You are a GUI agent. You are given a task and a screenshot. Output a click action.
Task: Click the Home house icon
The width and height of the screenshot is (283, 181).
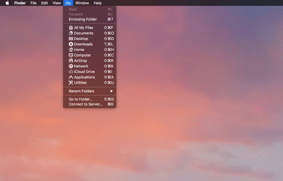coord(71,50)
